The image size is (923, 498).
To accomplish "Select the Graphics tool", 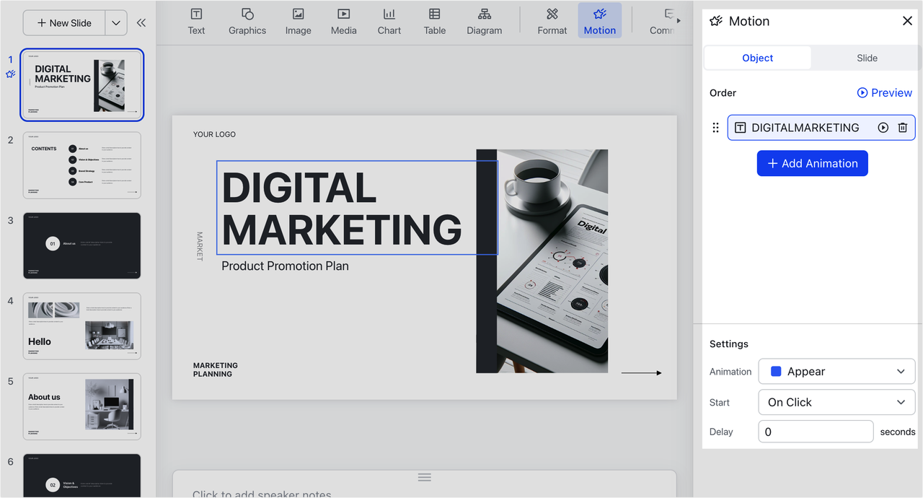I will (247, 21).
